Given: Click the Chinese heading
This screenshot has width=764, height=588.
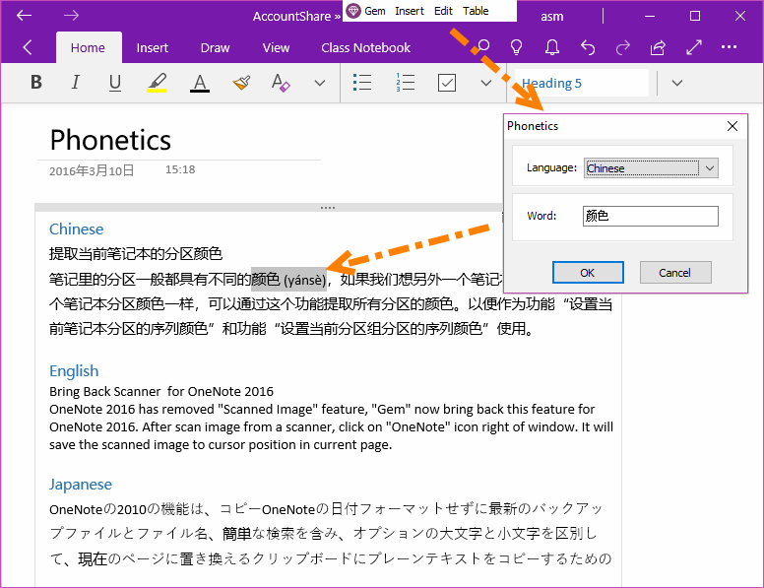Looking at the screenshot, I should (x=77, y=229).
